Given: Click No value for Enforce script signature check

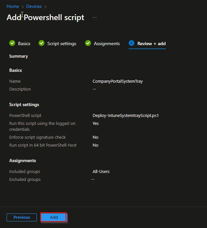Looking at the screenshot, I should point(96,137).
